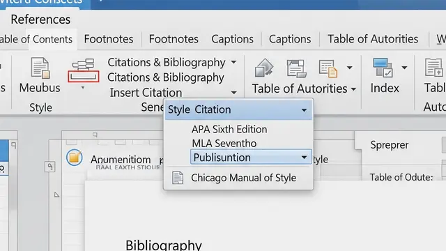The height and width of the screenshot is (251, 446).
Task: Click the Index monitor icon
Action: pyautogui.click(x=383, y=68)
